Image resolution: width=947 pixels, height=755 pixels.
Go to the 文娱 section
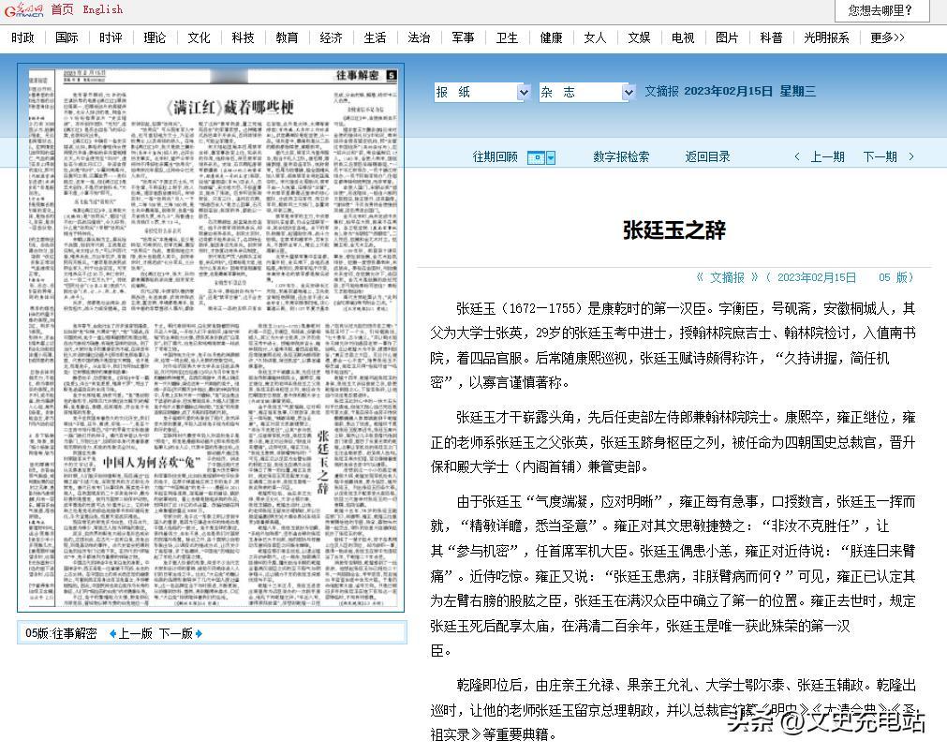(x=639, y=37)
